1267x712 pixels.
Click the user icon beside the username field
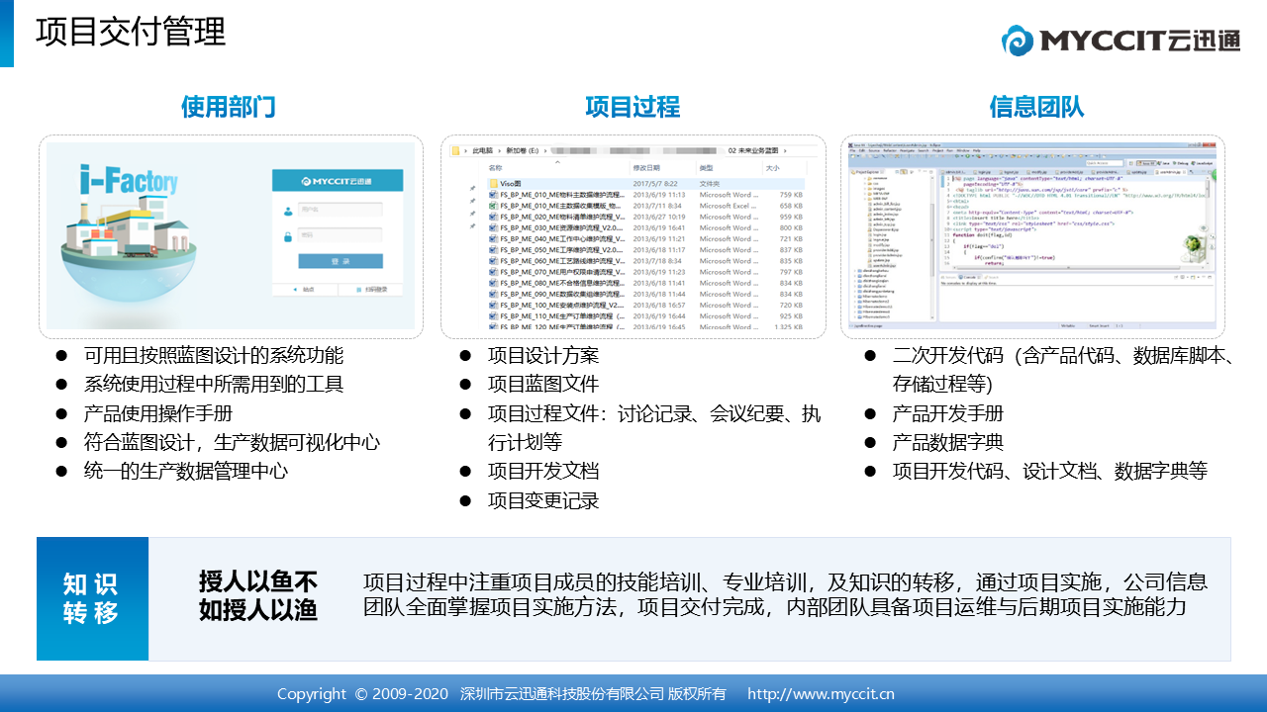pyautogui.click(x=286, y=210)
